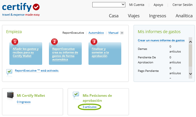Click the Certify logo

click(x=21, y=9)
